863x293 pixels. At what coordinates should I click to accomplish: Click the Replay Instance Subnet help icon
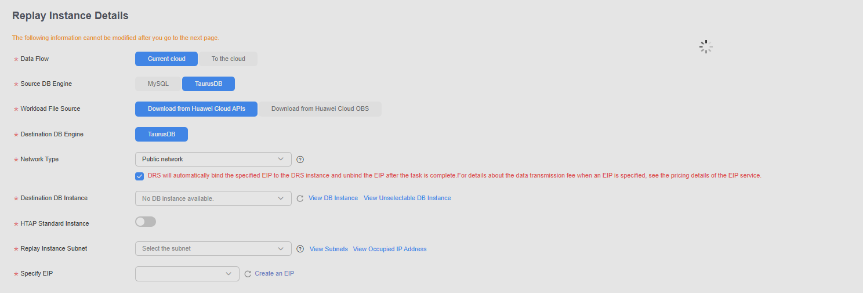click(x=300, y=249)
